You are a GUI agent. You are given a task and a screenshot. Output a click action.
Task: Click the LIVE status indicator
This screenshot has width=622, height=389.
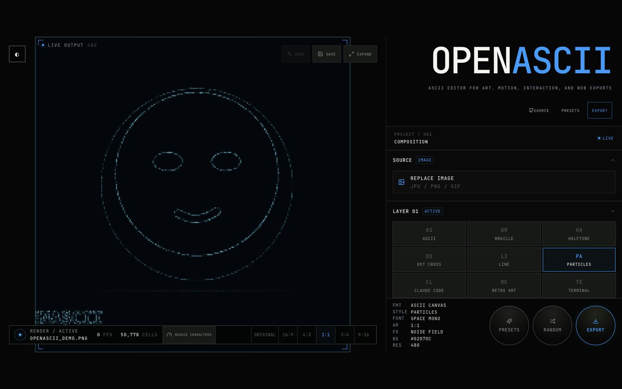coord(606,138)
